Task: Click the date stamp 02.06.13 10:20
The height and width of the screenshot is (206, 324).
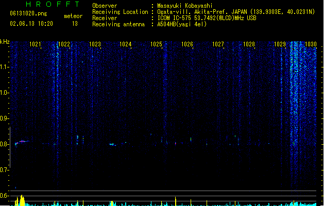Action: pos(31,24)
